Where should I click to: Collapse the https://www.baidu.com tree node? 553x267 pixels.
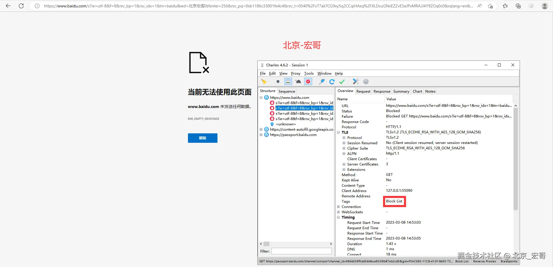point(261,98)
